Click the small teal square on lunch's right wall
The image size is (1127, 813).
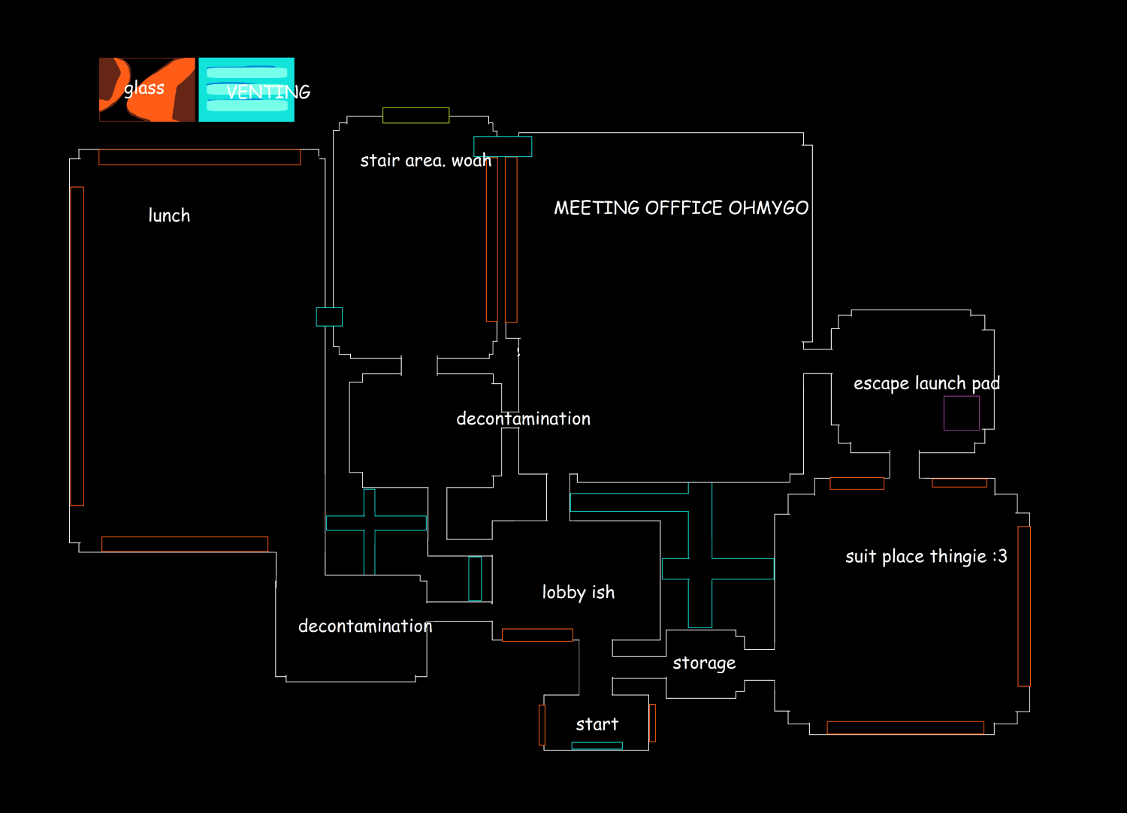click(329, 316)
